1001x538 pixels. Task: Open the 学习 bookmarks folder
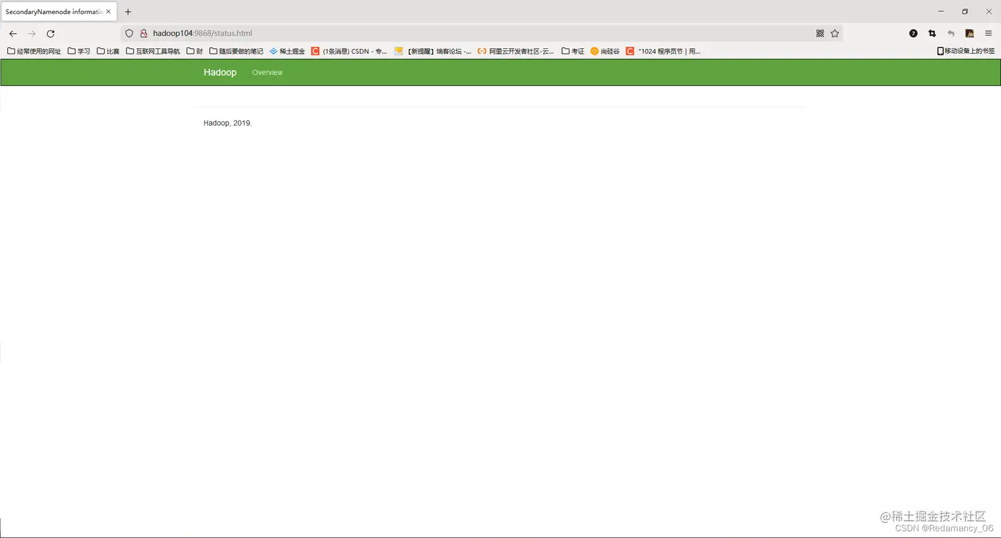pyautogui.click(x=79, y=51)
